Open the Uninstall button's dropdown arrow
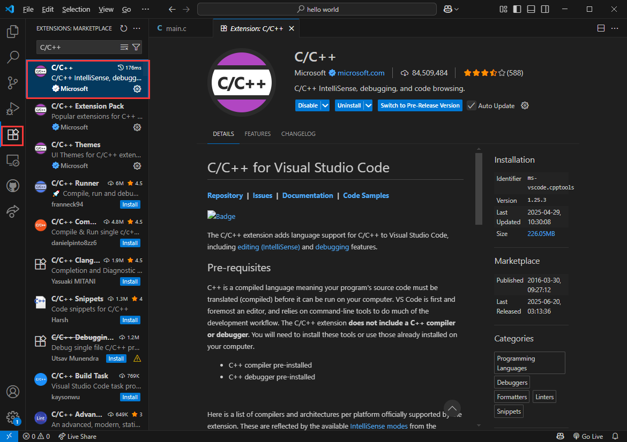This screenshot has width=627, height=442. pyautogui.click(x=368, y=105)
